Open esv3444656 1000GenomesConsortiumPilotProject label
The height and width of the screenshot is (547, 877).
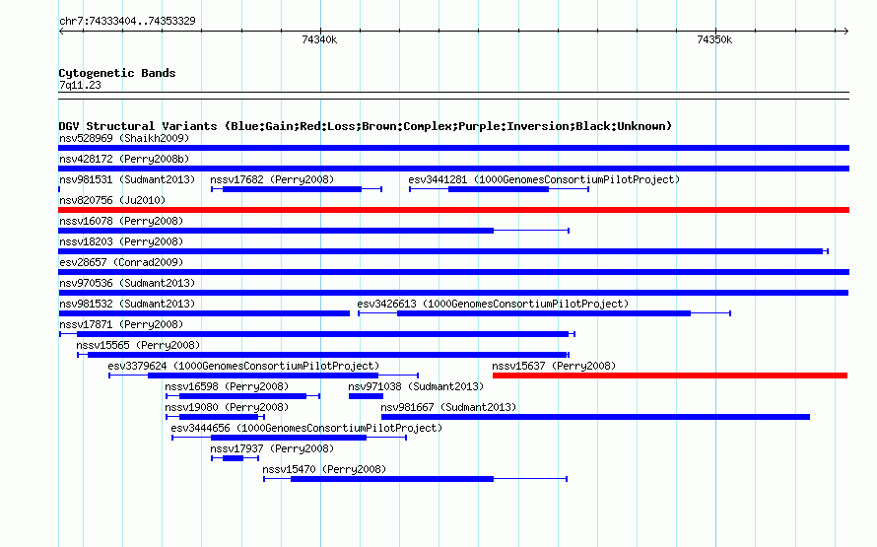[x=306, y=428]
